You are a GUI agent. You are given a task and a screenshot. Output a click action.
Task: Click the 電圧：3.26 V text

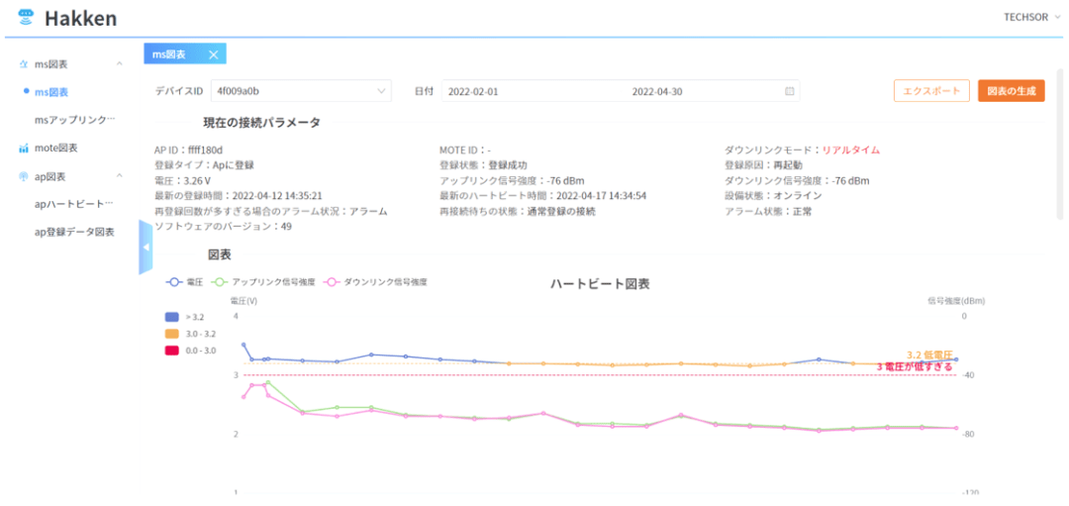183,180
